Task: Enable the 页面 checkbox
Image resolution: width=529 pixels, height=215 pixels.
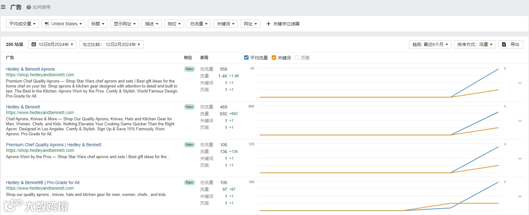Action: pyautogui.click(x=297, y=57)
